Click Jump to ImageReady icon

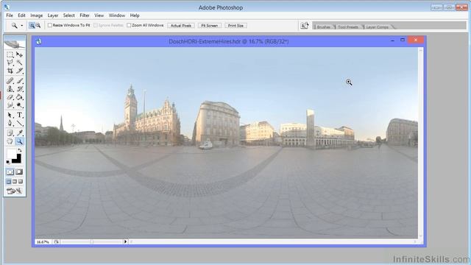click(x=15, y=191)
